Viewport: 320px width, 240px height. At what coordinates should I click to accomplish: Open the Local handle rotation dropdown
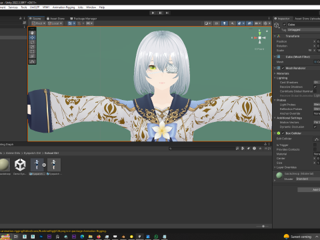point(55,23)
